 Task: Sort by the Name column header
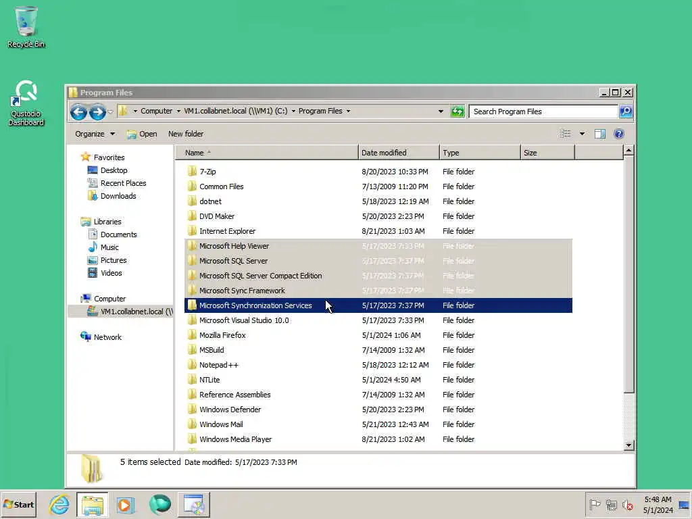click(266, 153)
